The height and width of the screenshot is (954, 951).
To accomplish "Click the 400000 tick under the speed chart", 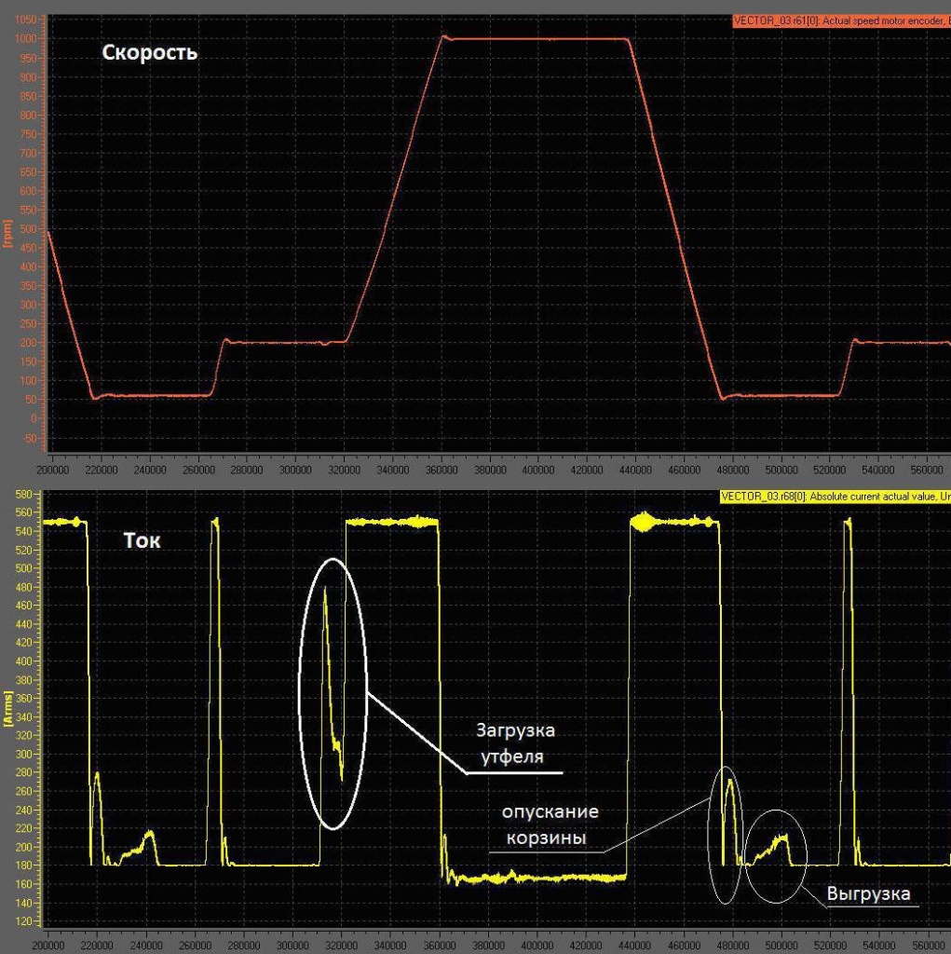I will [537, 472].
